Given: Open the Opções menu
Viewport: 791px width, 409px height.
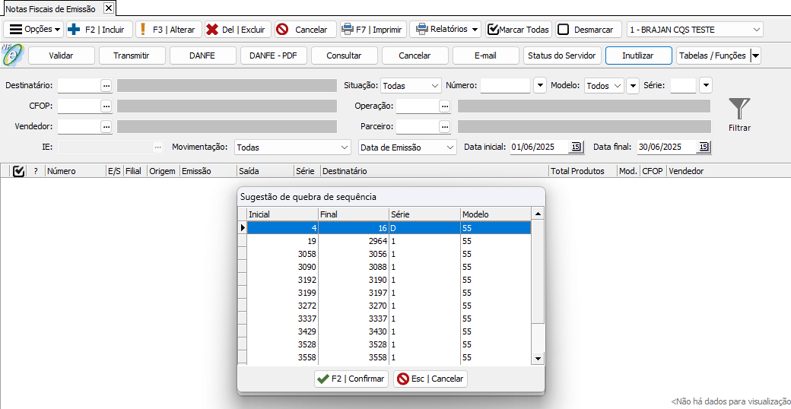Looking at the screenshot, I should 34,30.
